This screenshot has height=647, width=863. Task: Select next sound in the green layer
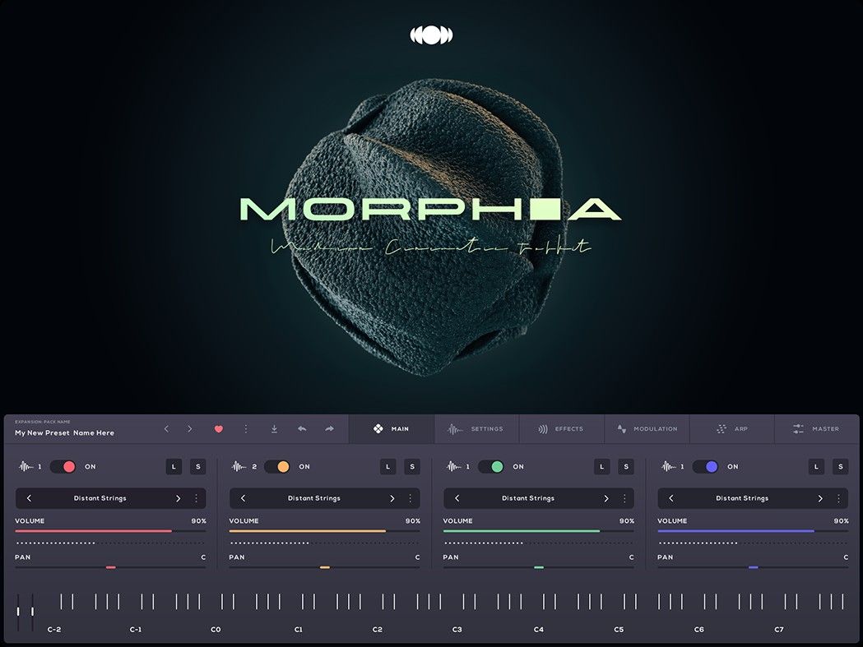pyautogui.click(x=606, y=498)
